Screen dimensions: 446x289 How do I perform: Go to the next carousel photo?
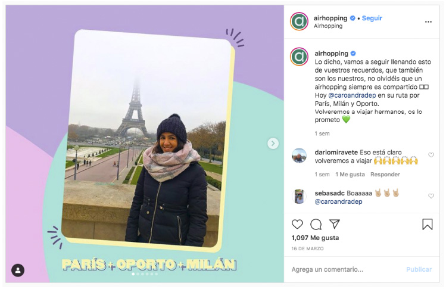coord(273,143)
